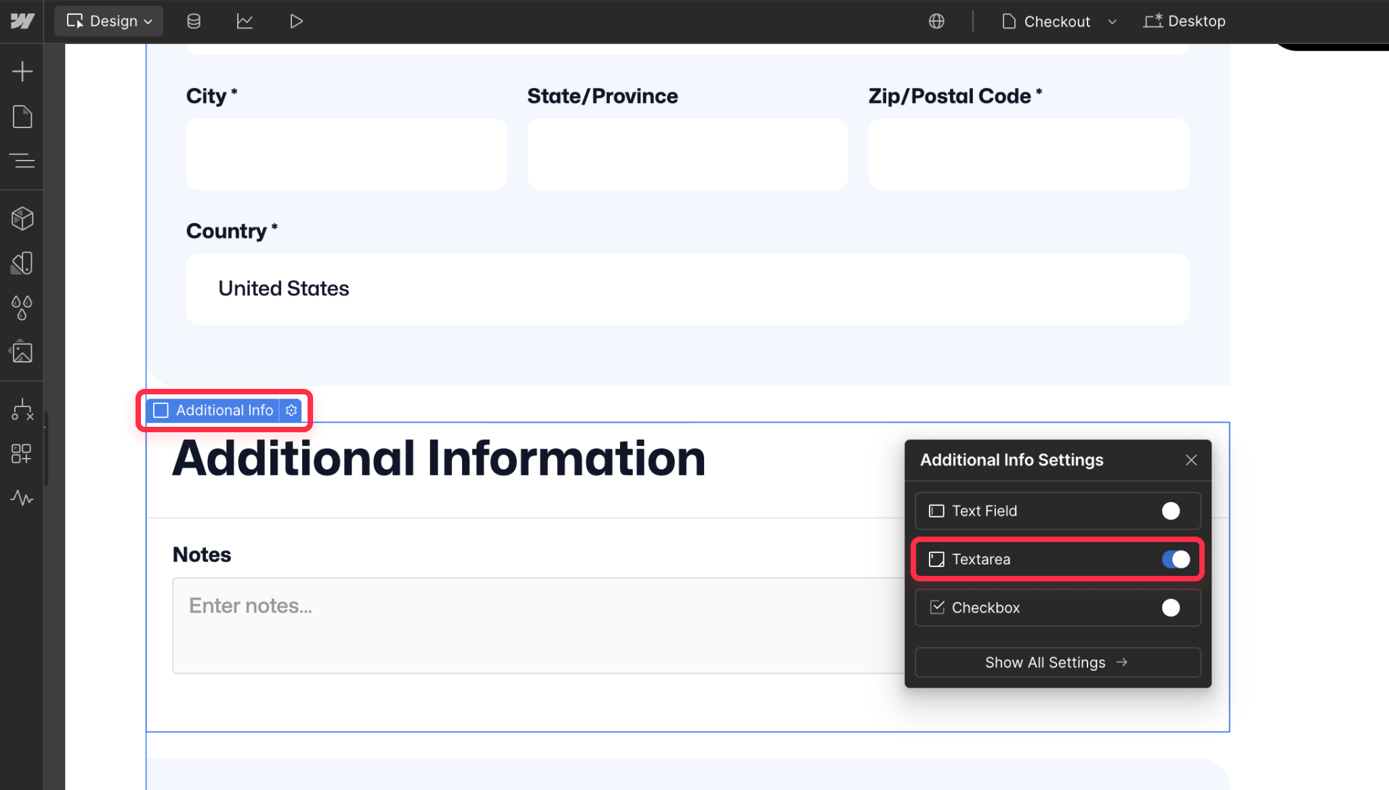The width and height of the screenshot is (1389, 790).
Task: Click the City input field
Action: click(346, 154)
